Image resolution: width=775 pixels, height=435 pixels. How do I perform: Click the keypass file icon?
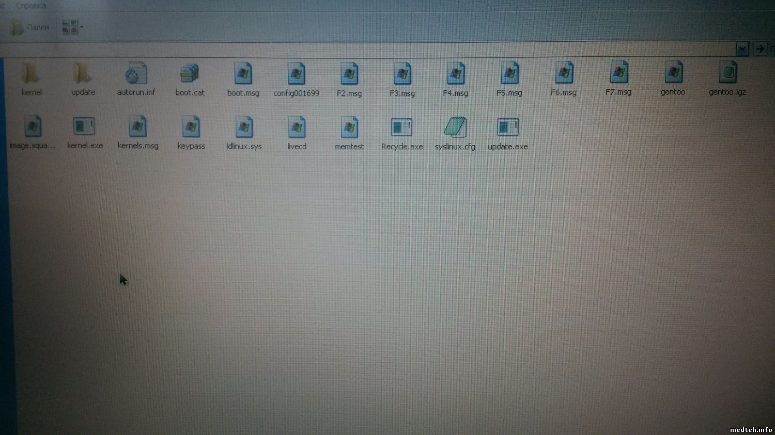coord(191,127)
